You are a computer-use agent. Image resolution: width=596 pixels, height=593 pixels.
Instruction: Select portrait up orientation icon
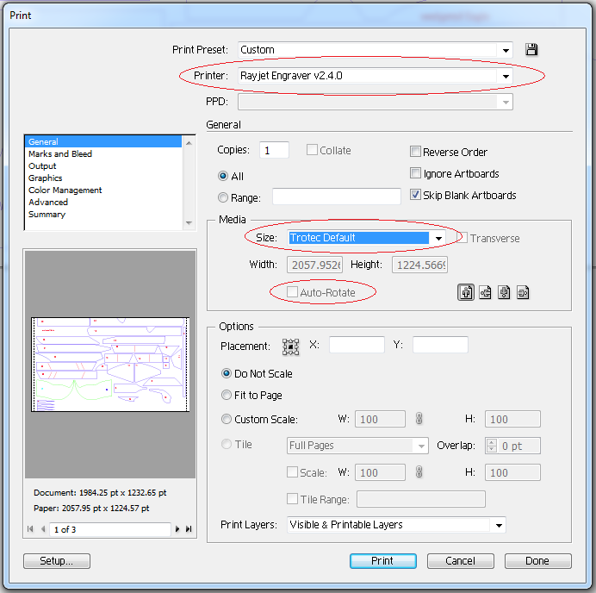466,292
